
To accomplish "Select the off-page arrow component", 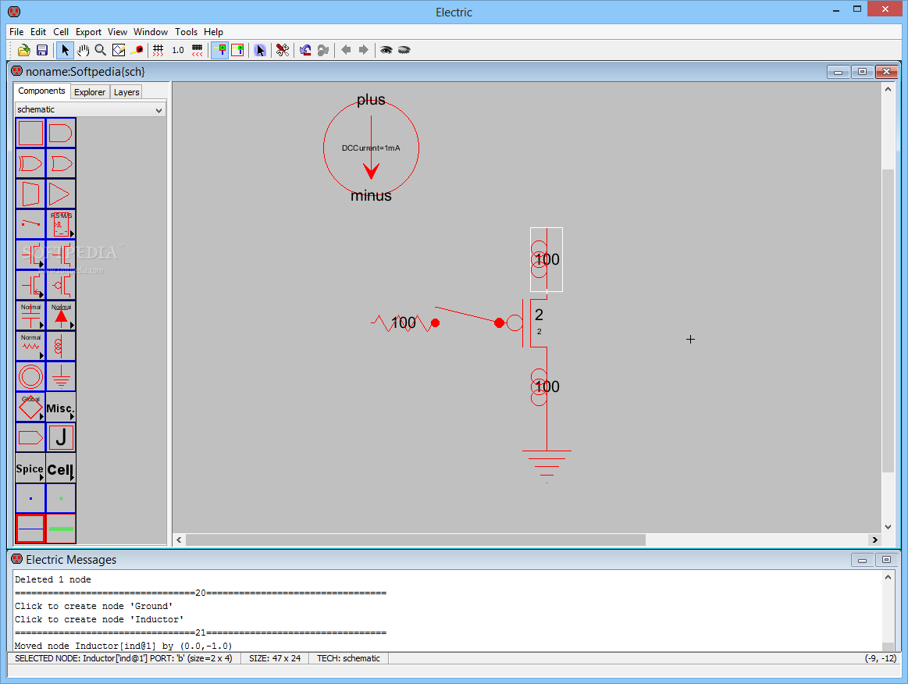I will [30, 437].
